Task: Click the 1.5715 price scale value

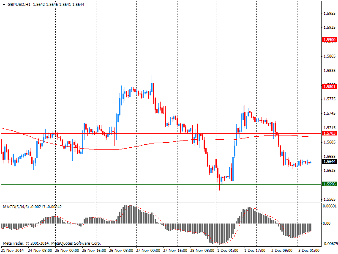Action: point(330,128)
